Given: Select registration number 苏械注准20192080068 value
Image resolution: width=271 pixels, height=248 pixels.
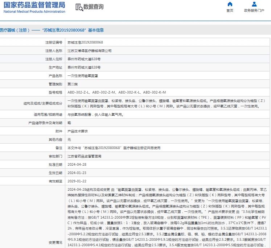Looking at the screenshot, I should pyautogui.click(x=85, y=42).
